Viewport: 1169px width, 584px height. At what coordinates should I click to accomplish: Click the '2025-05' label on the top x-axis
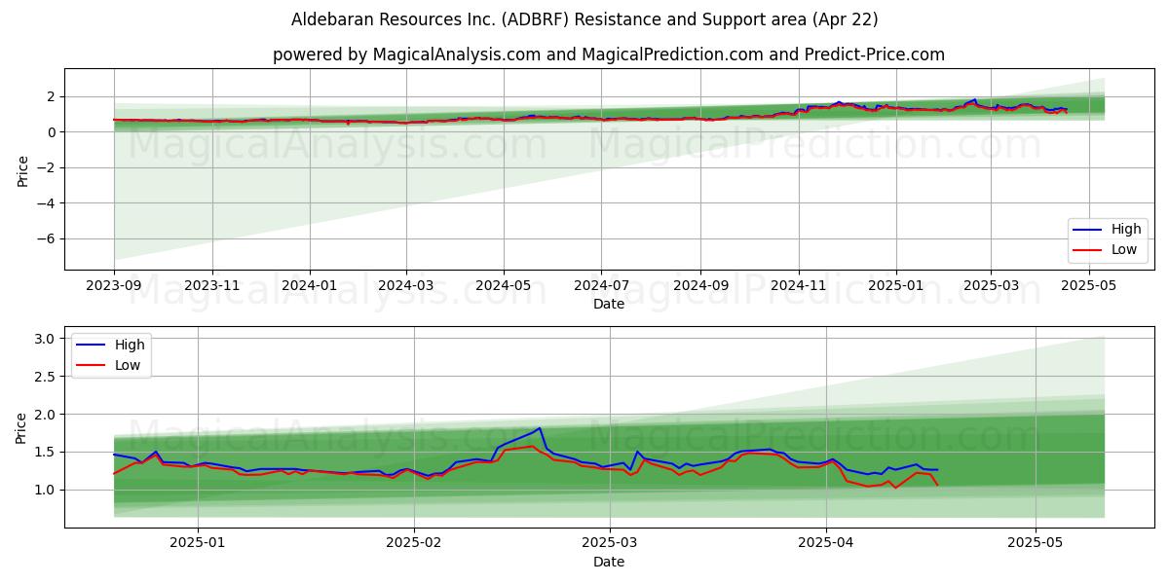pyautogui.click(x=1088, y=286)
